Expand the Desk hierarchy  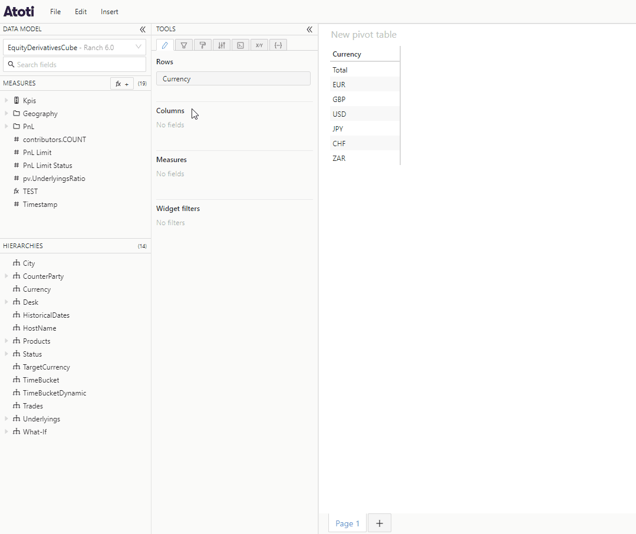(6, 302)
